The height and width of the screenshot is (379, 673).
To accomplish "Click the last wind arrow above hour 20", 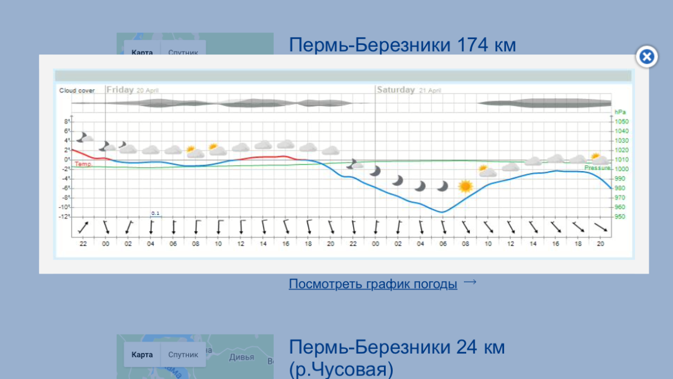I will pyautogui.click(x=600, y=227).
